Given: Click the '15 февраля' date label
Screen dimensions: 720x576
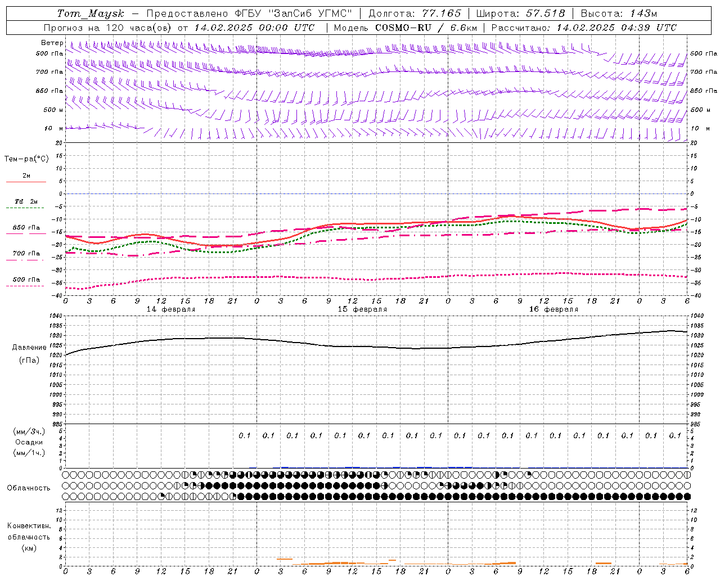Looking at the screenshot, I should click(x=362, y=309).
